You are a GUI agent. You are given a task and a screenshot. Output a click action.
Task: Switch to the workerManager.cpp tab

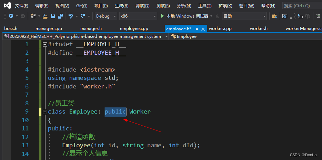(x=304, y=29)
